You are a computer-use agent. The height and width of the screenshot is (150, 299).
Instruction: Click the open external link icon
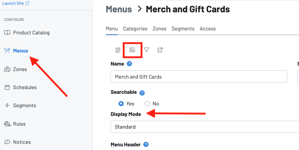160,50
